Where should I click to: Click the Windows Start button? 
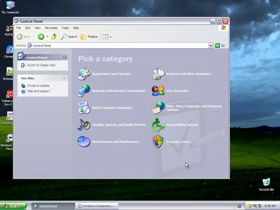pos(13,206)
